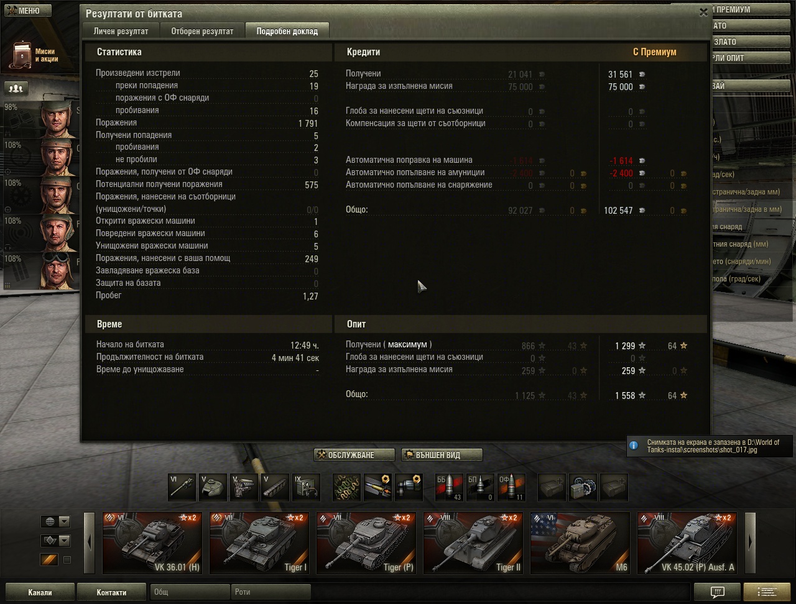Open the radio module slot (tier IX)

pyautogui.click(x=306, y=487)
